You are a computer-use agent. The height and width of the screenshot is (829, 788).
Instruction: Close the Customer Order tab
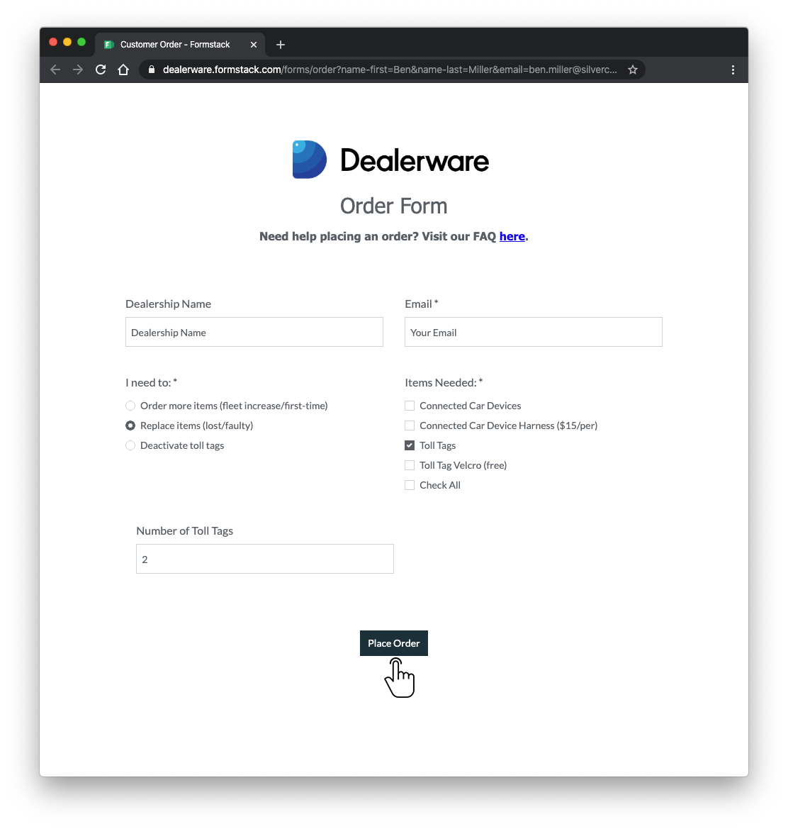tap(254, 45)
